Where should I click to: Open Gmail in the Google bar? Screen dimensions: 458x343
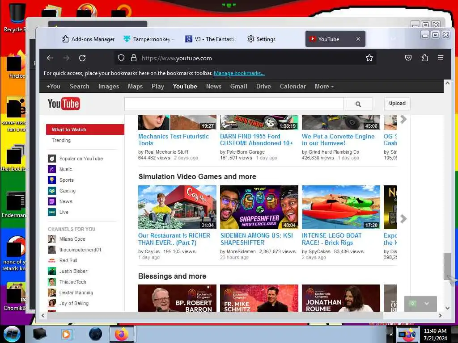239,86
